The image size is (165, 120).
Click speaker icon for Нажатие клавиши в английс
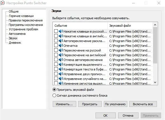click(x=61, y=36)
